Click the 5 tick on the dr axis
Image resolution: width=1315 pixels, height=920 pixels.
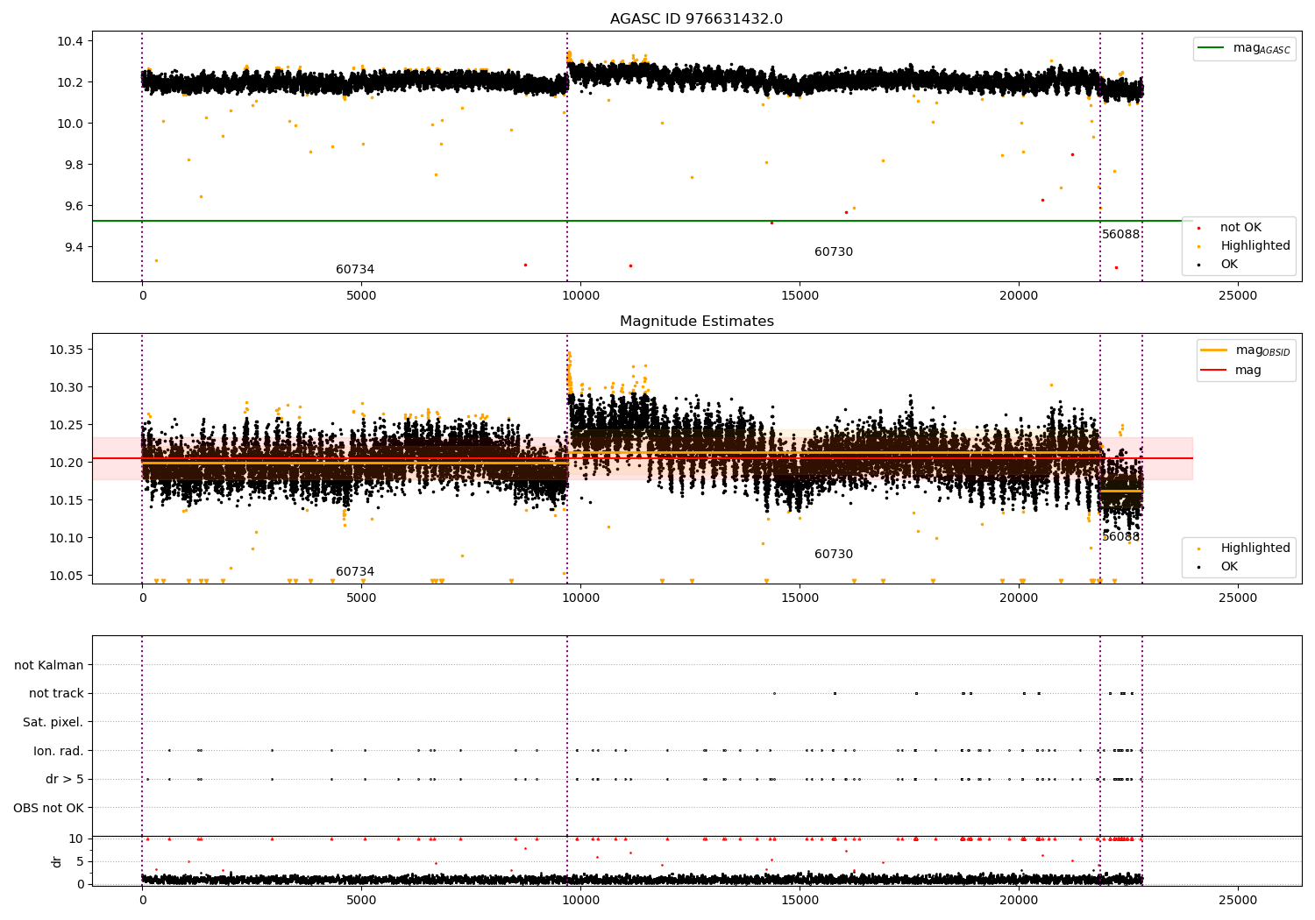pos(80,861)
